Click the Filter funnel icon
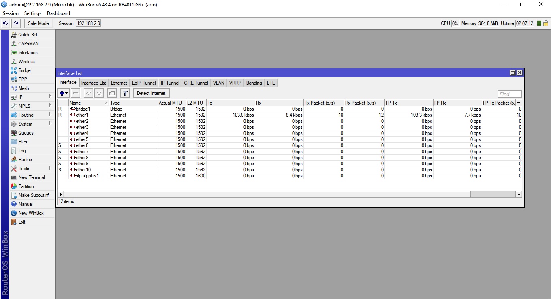The image size is (551, 299). coord(125,93)
